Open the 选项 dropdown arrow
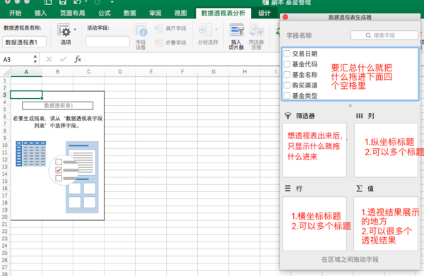The image size is (424, 276). [x=75, y=30]
